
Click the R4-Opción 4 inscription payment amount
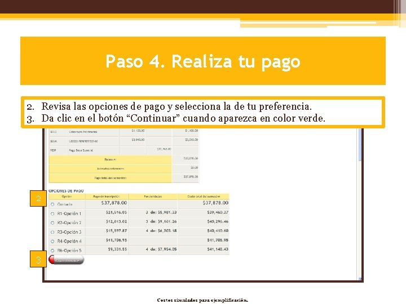[x=116, y=240]
